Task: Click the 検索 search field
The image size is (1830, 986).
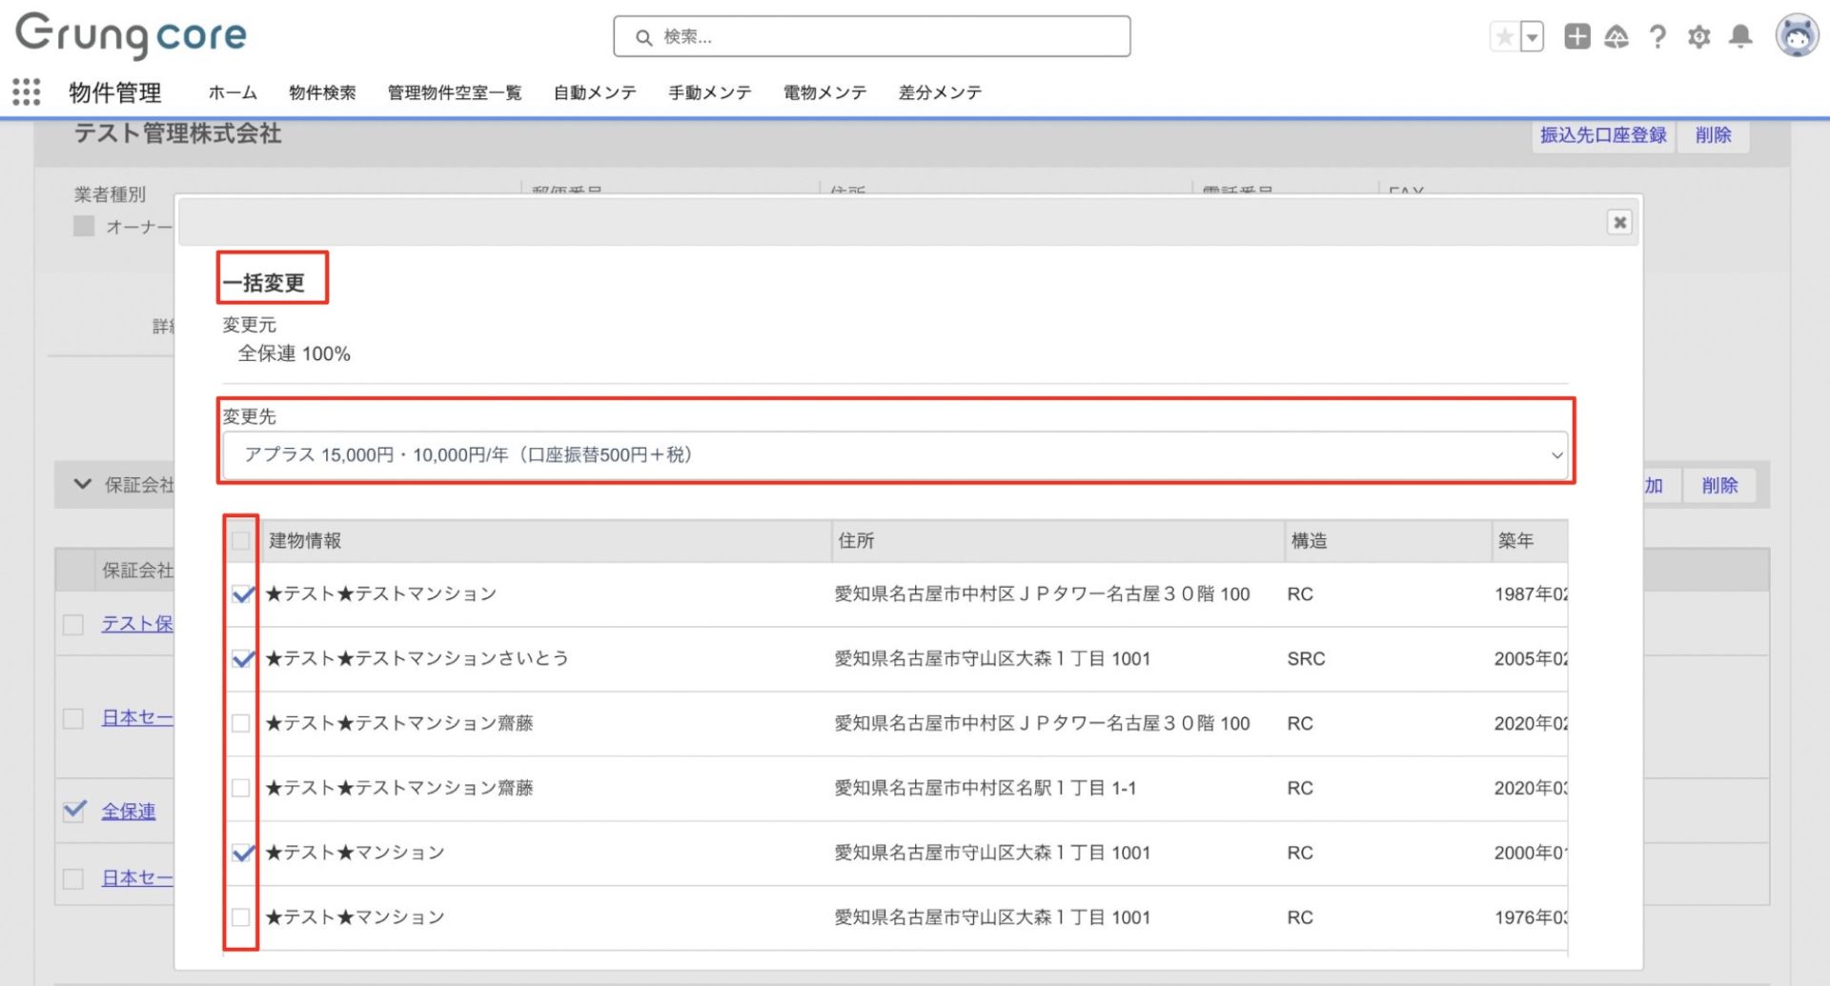Action: pos(872,37)
